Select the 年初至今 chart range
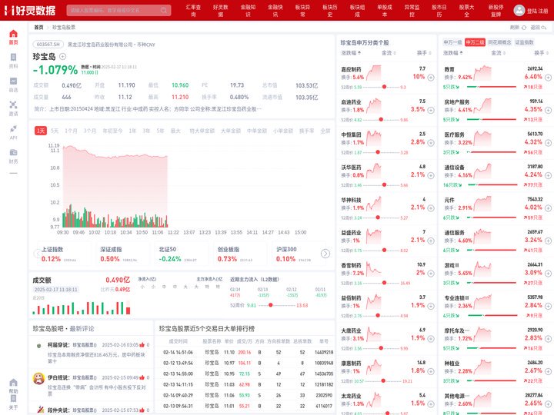This screenshot has width=554, height=415. point(112,131)
